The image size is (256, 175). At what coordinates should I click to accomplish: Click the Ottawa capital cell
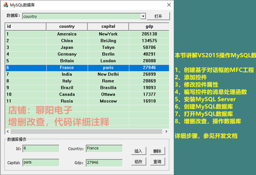108,94
